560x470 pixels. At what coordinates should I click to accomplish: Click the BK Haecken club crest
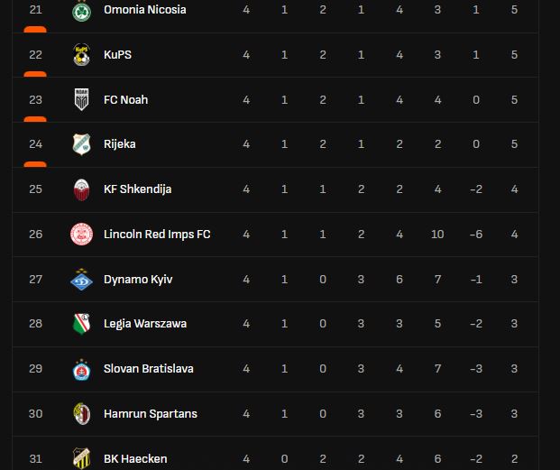click(82, 458)
